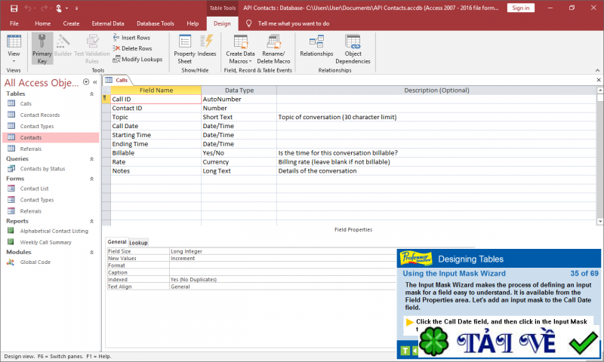This screenshot has width=604, height=362.
Task: Click the Sign in button
Action: [x=519, y=8]
